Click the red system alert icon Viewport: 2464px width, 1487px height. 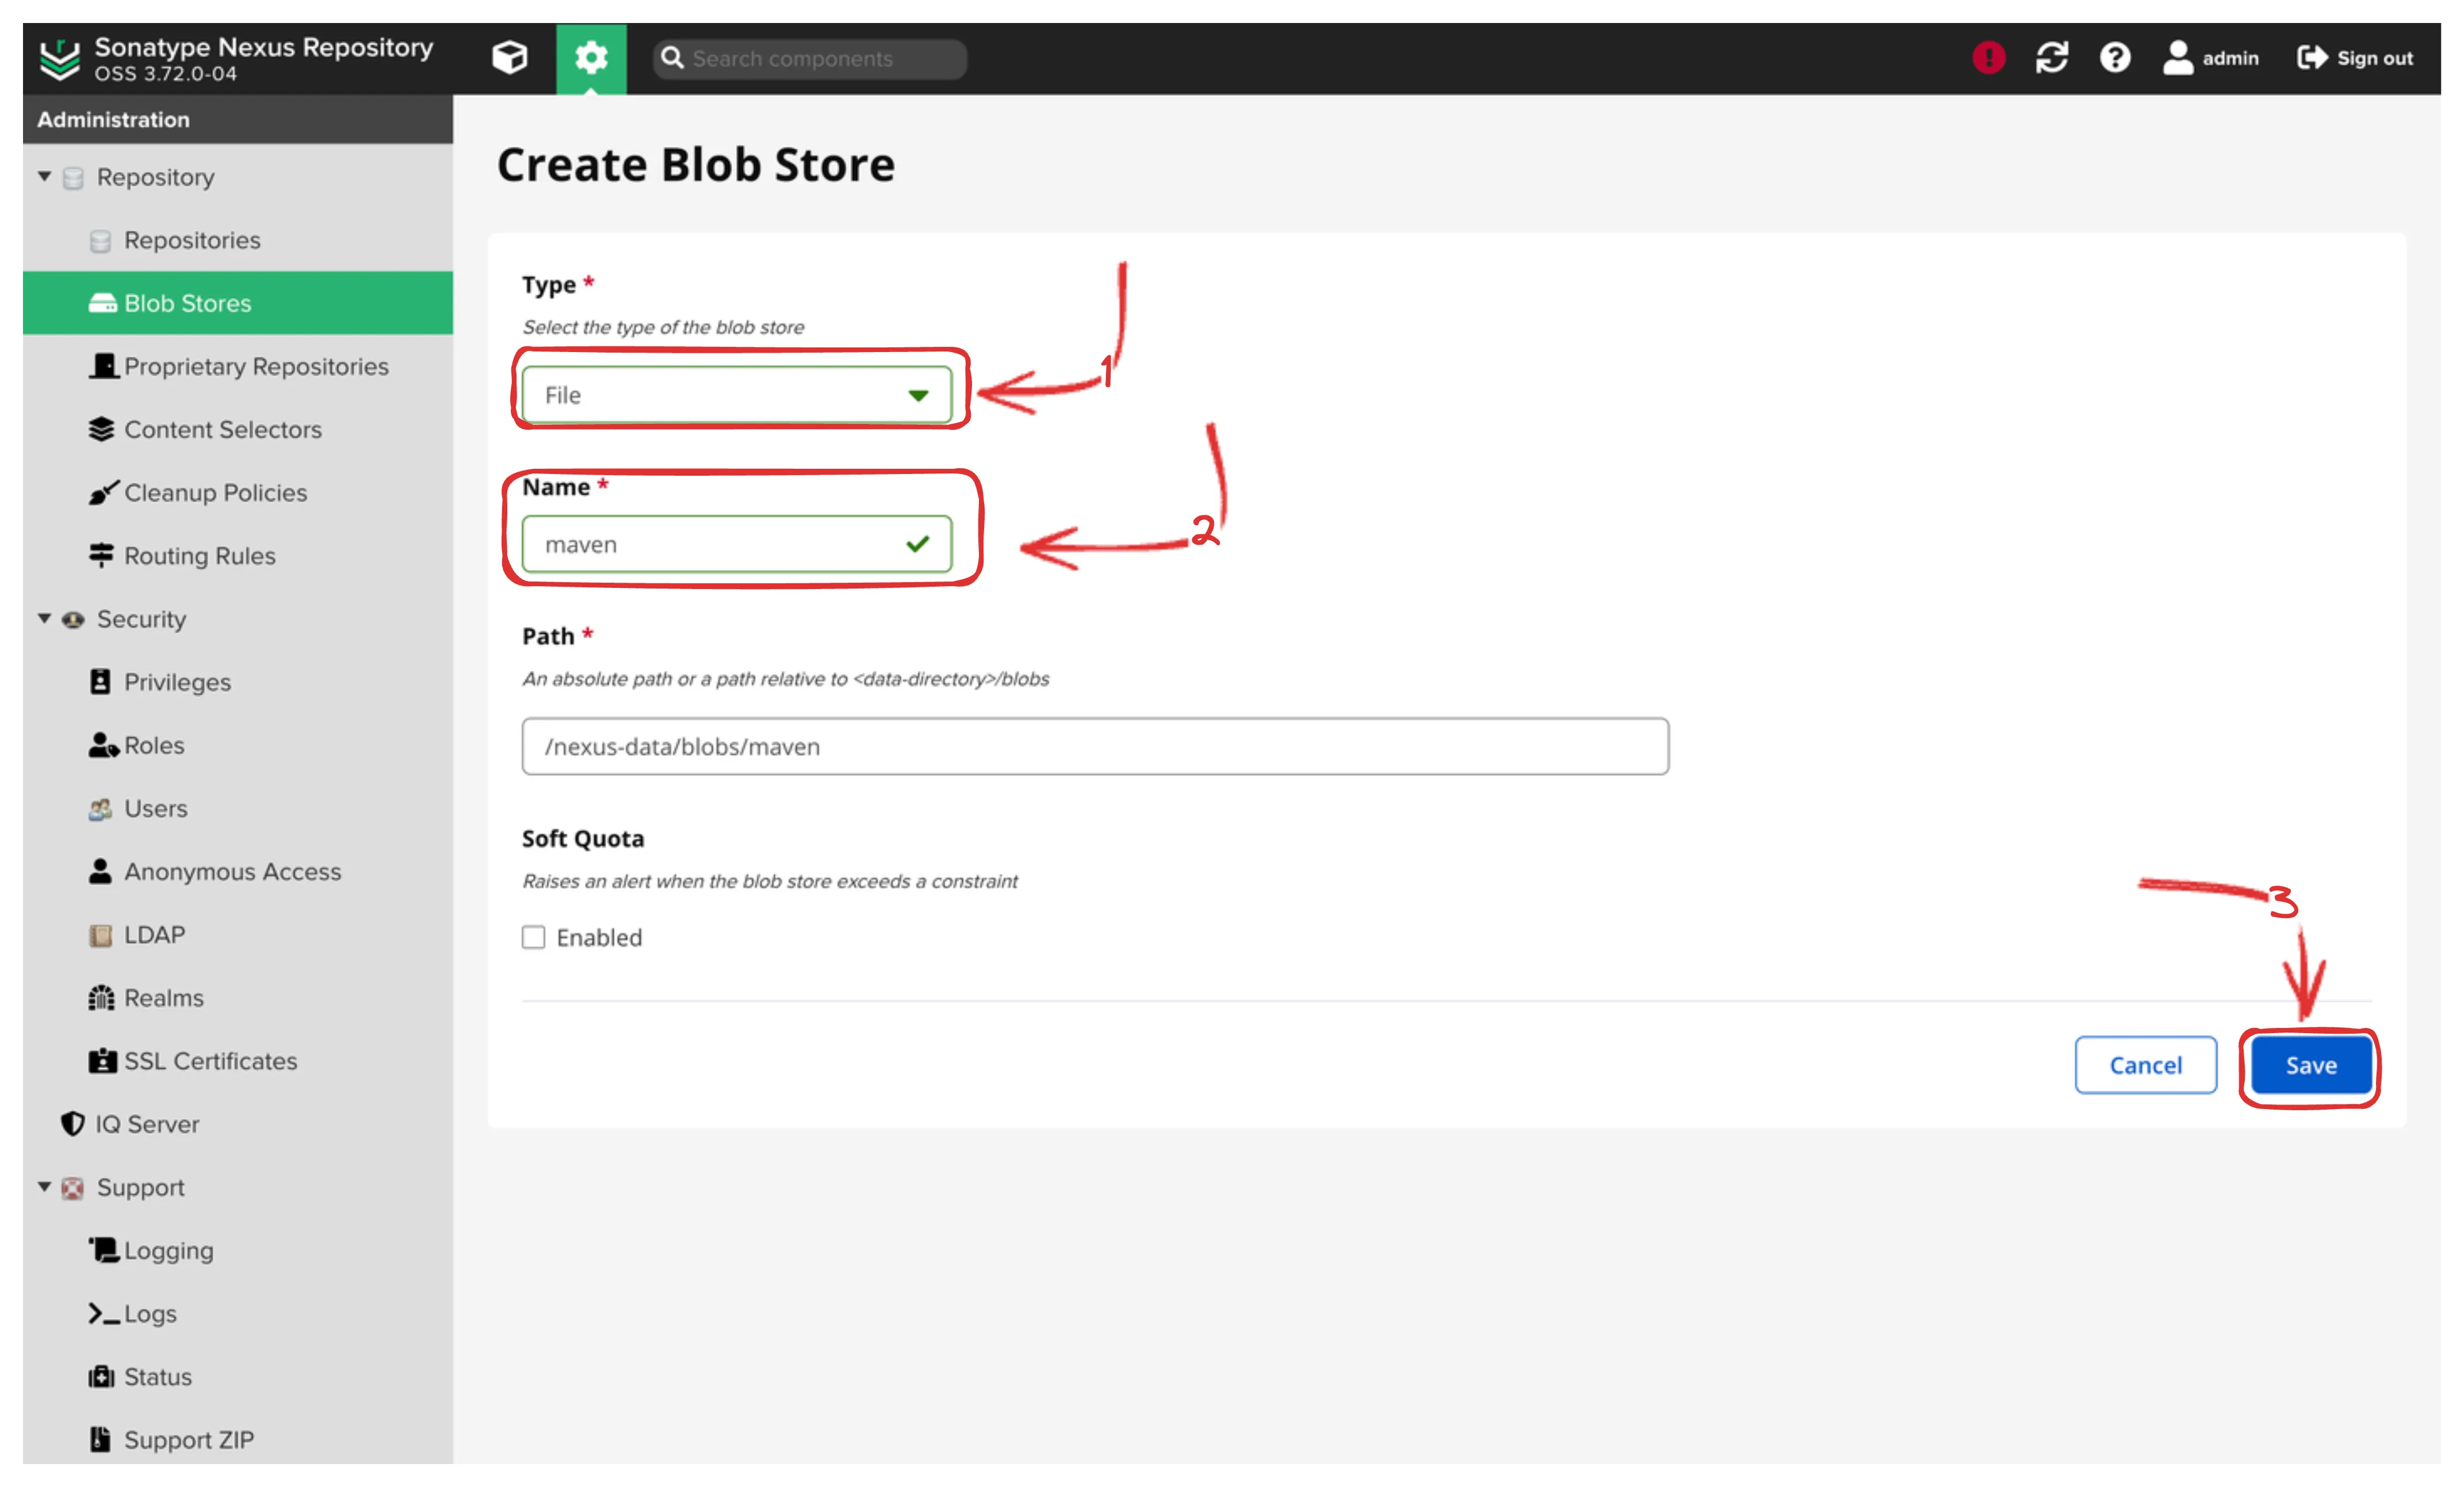pyautogui.click(x=1988, y=58)
